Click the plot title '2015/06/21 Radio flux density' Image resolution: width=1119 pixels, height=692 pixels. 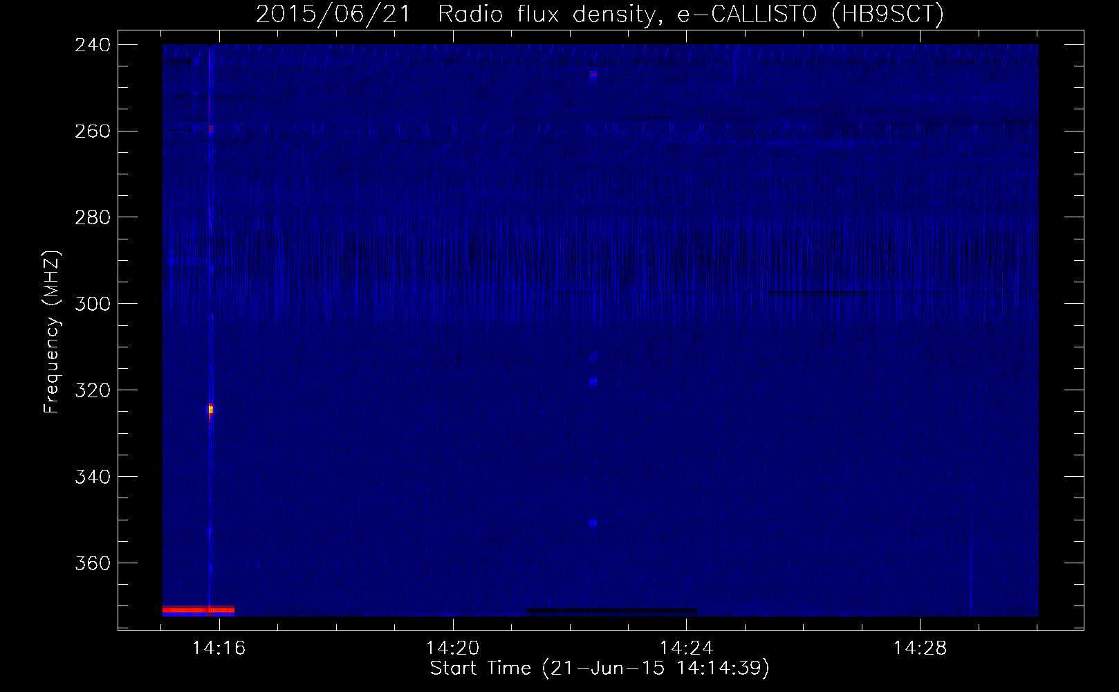coord(599,14)
